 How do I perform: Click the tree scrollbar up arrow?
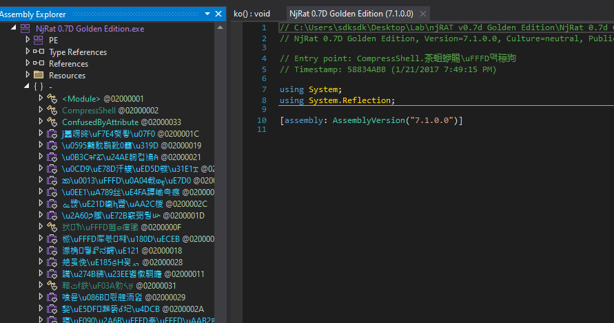pos(220,28)
